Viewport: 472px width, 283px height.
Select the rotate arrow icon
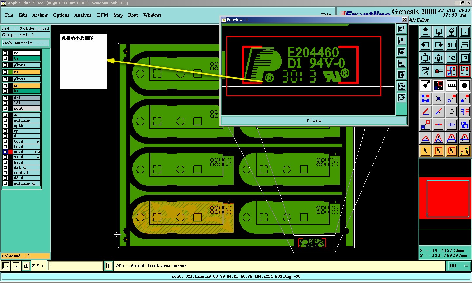(452, 112)
